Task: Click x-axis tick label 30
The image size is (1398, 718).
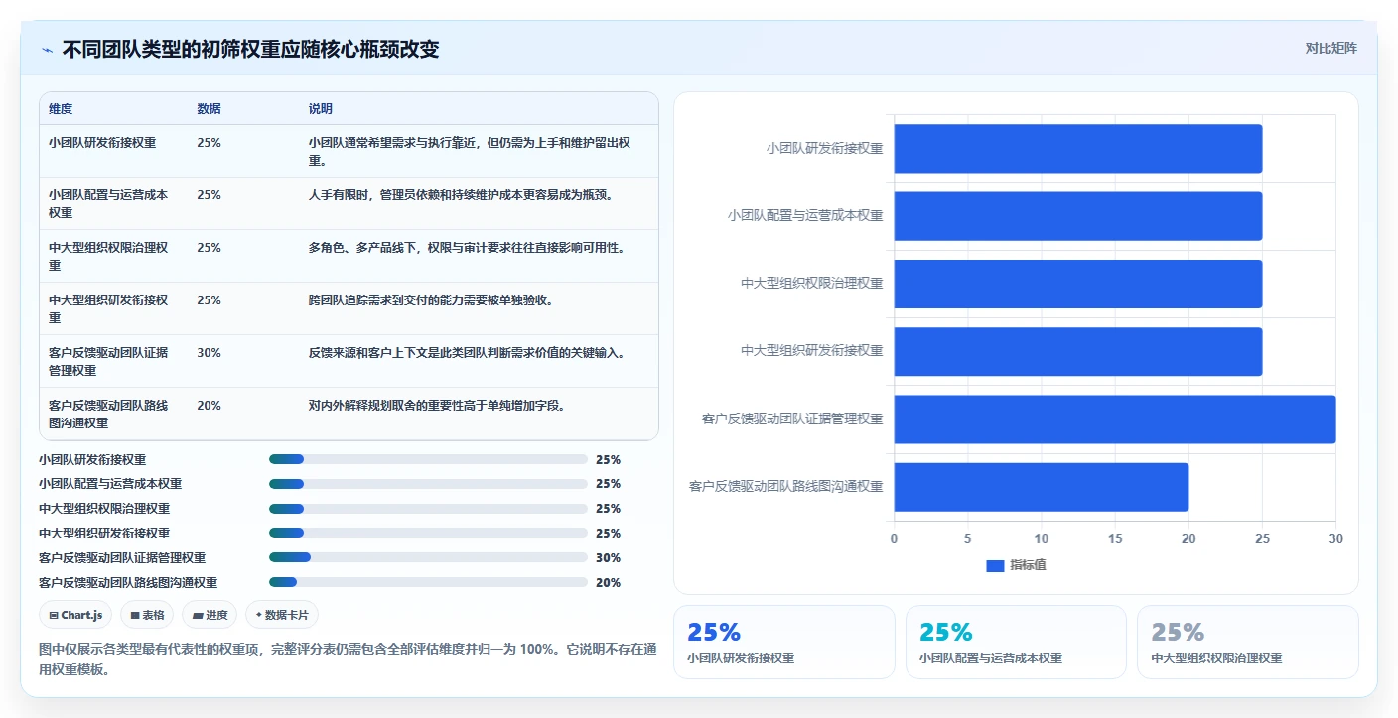Action: point(1335,538)
